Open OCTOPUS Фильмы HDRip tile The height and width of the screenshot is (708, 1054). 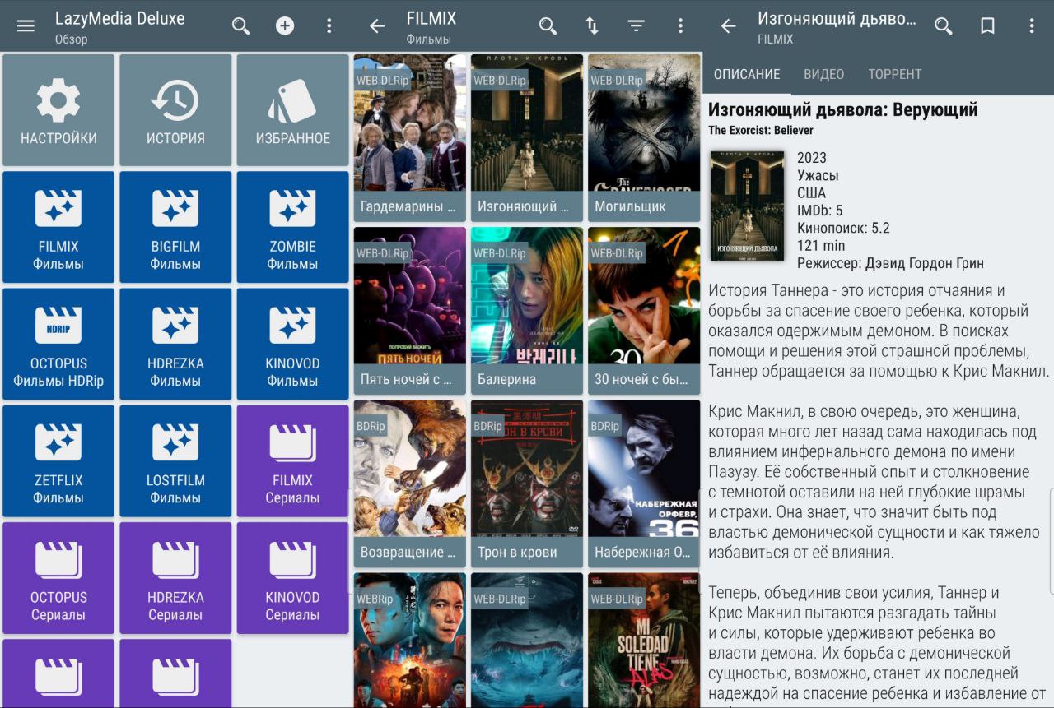pyautogui.click(x=58, y=344)
